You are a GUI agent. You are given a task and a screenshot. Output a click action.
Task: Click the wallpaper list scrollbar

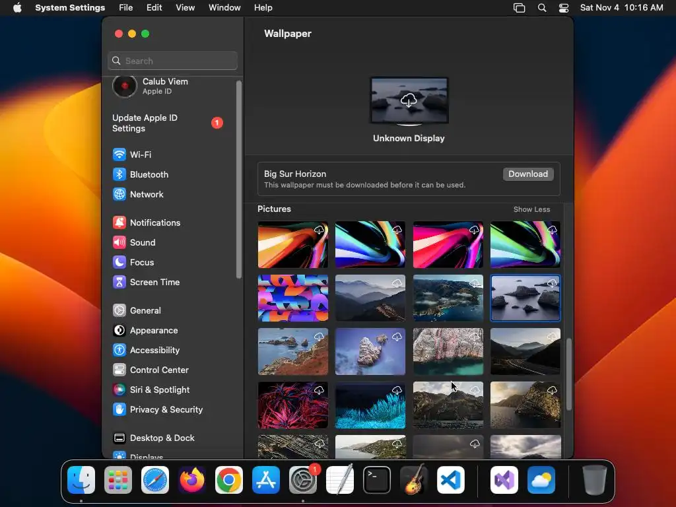568,374
